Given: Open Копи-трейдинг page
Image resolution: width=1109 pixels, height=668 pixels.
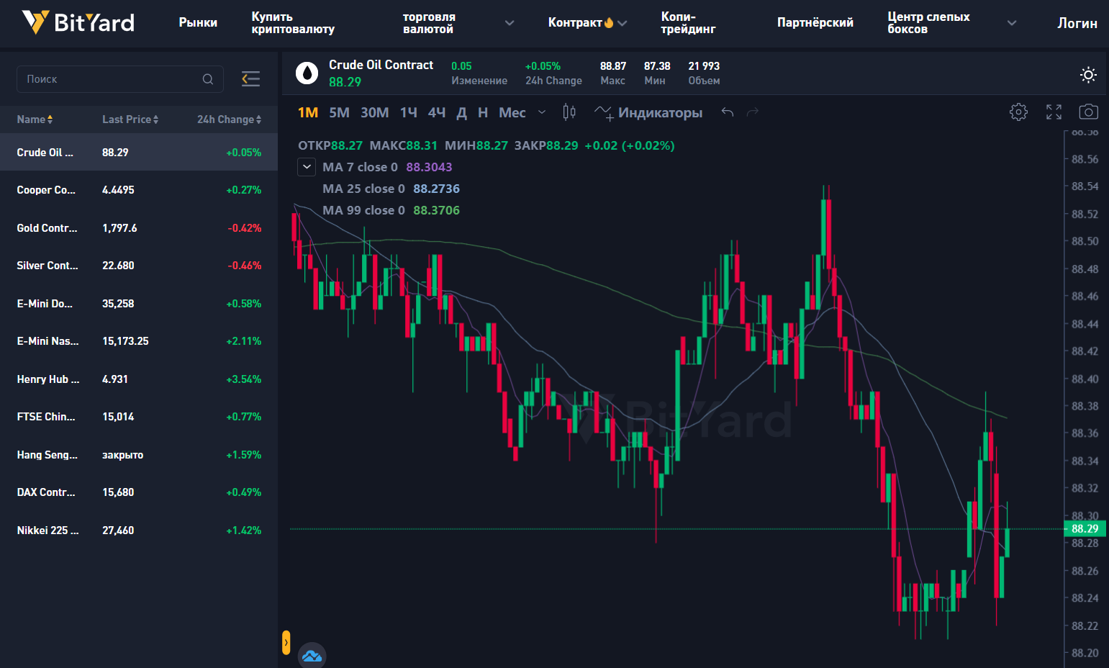Looking at the screenshot, I should [x=688, y=23].
